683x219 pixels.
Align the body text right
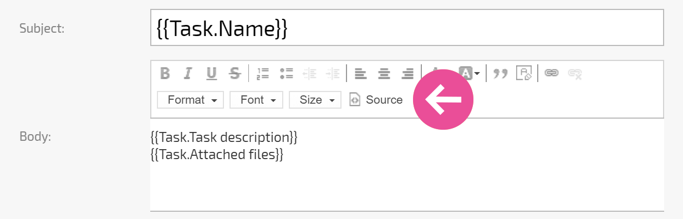click(x=407, y=73)
